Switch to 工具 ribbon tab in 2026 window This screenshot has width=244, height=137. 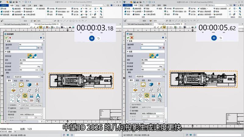[29, 5]
